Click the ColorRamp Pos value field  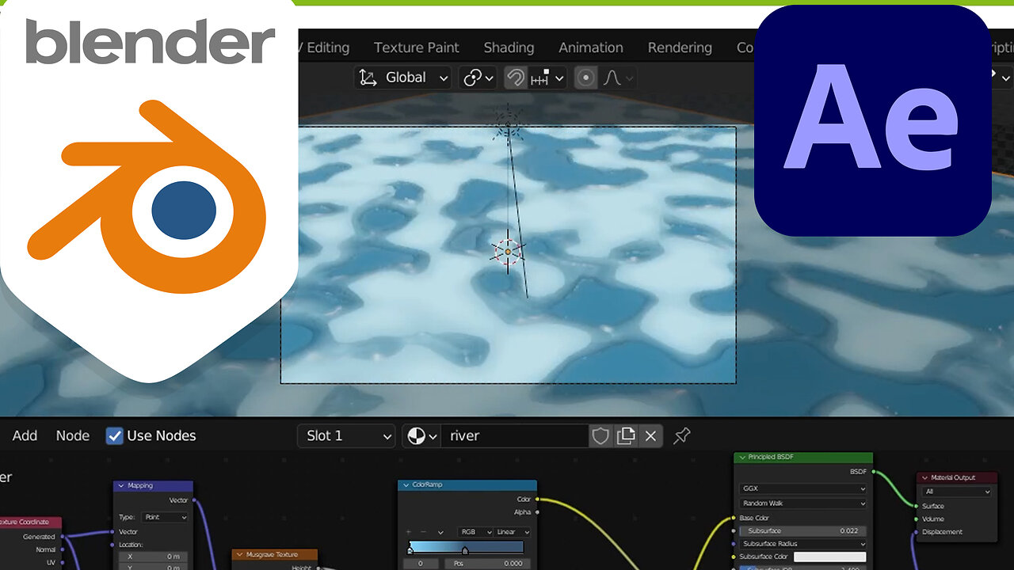pos(486,564)
